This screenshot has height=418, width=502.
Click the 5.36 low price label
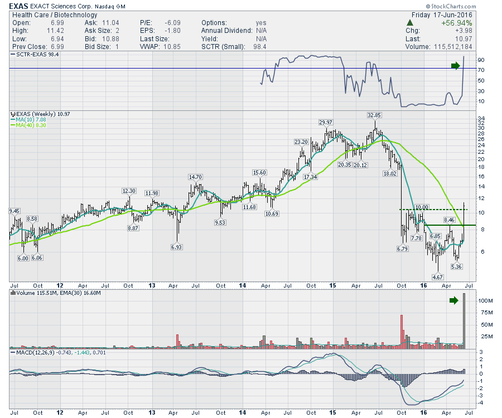point(456,266)
